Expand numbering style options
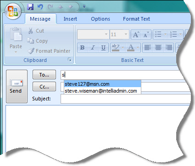The image size is (195, 166). click(181, 34)
